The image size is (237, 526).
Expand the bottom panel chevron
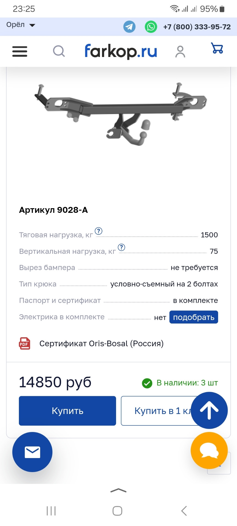pos(118,490)
